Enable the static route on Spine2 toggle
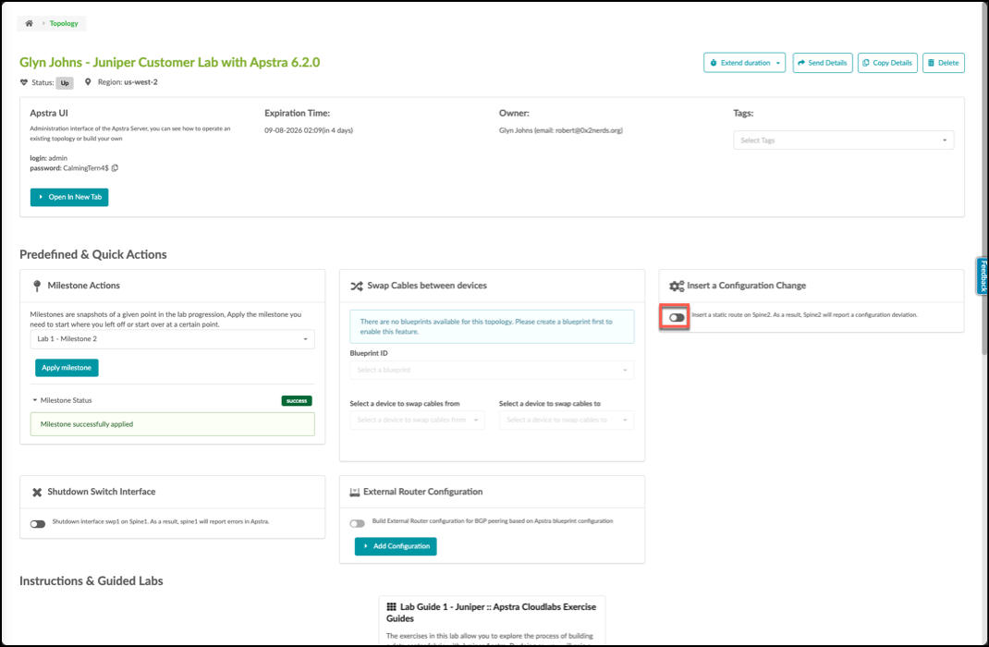989x647 pixels. click(677, 317)
